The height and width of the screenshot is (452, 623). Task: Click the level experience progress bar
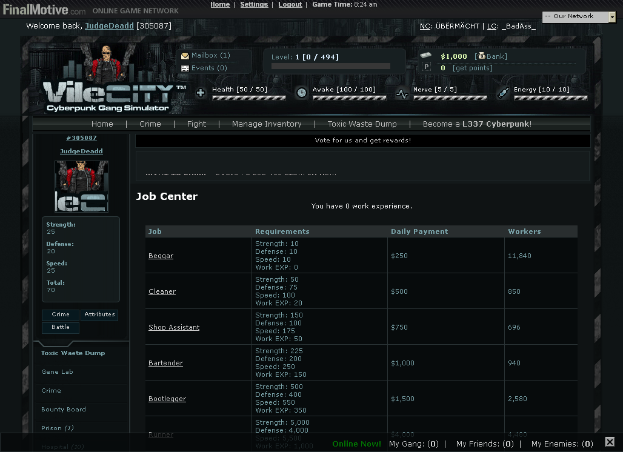[x=330, y=67]
